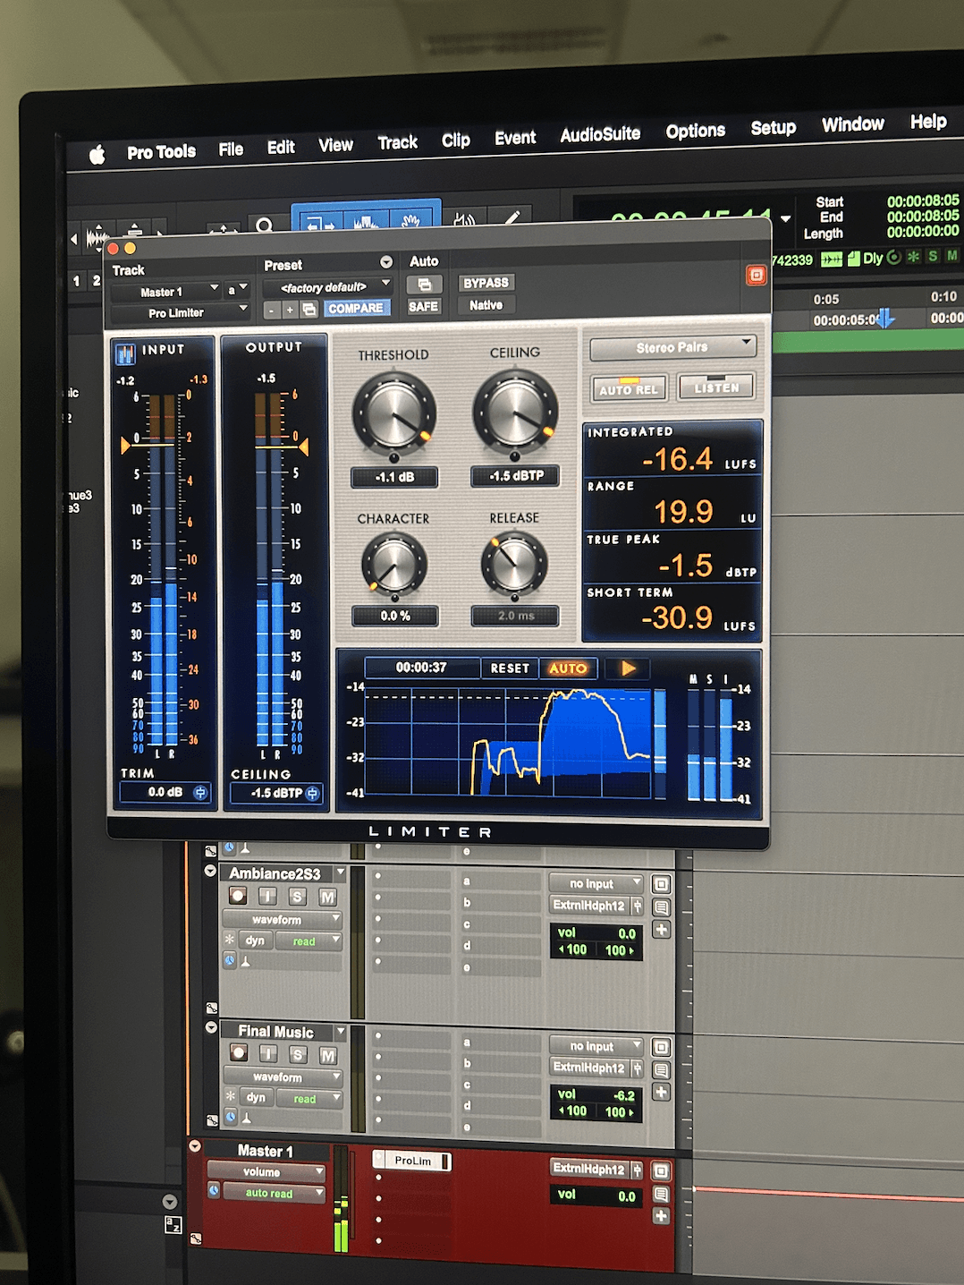Adjust the THRESHOLD knob

[x=394, y=414]
